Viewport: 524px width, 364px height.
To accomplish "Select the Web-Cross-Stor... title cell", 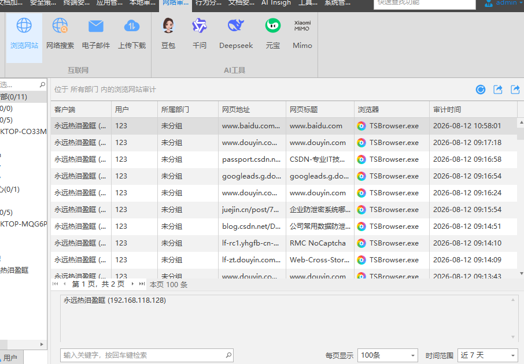I will 320,260.
